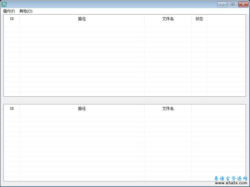The height and width of the screenshot is (187, 250).
Task: Minimize the window
Action: pos(222,4)
